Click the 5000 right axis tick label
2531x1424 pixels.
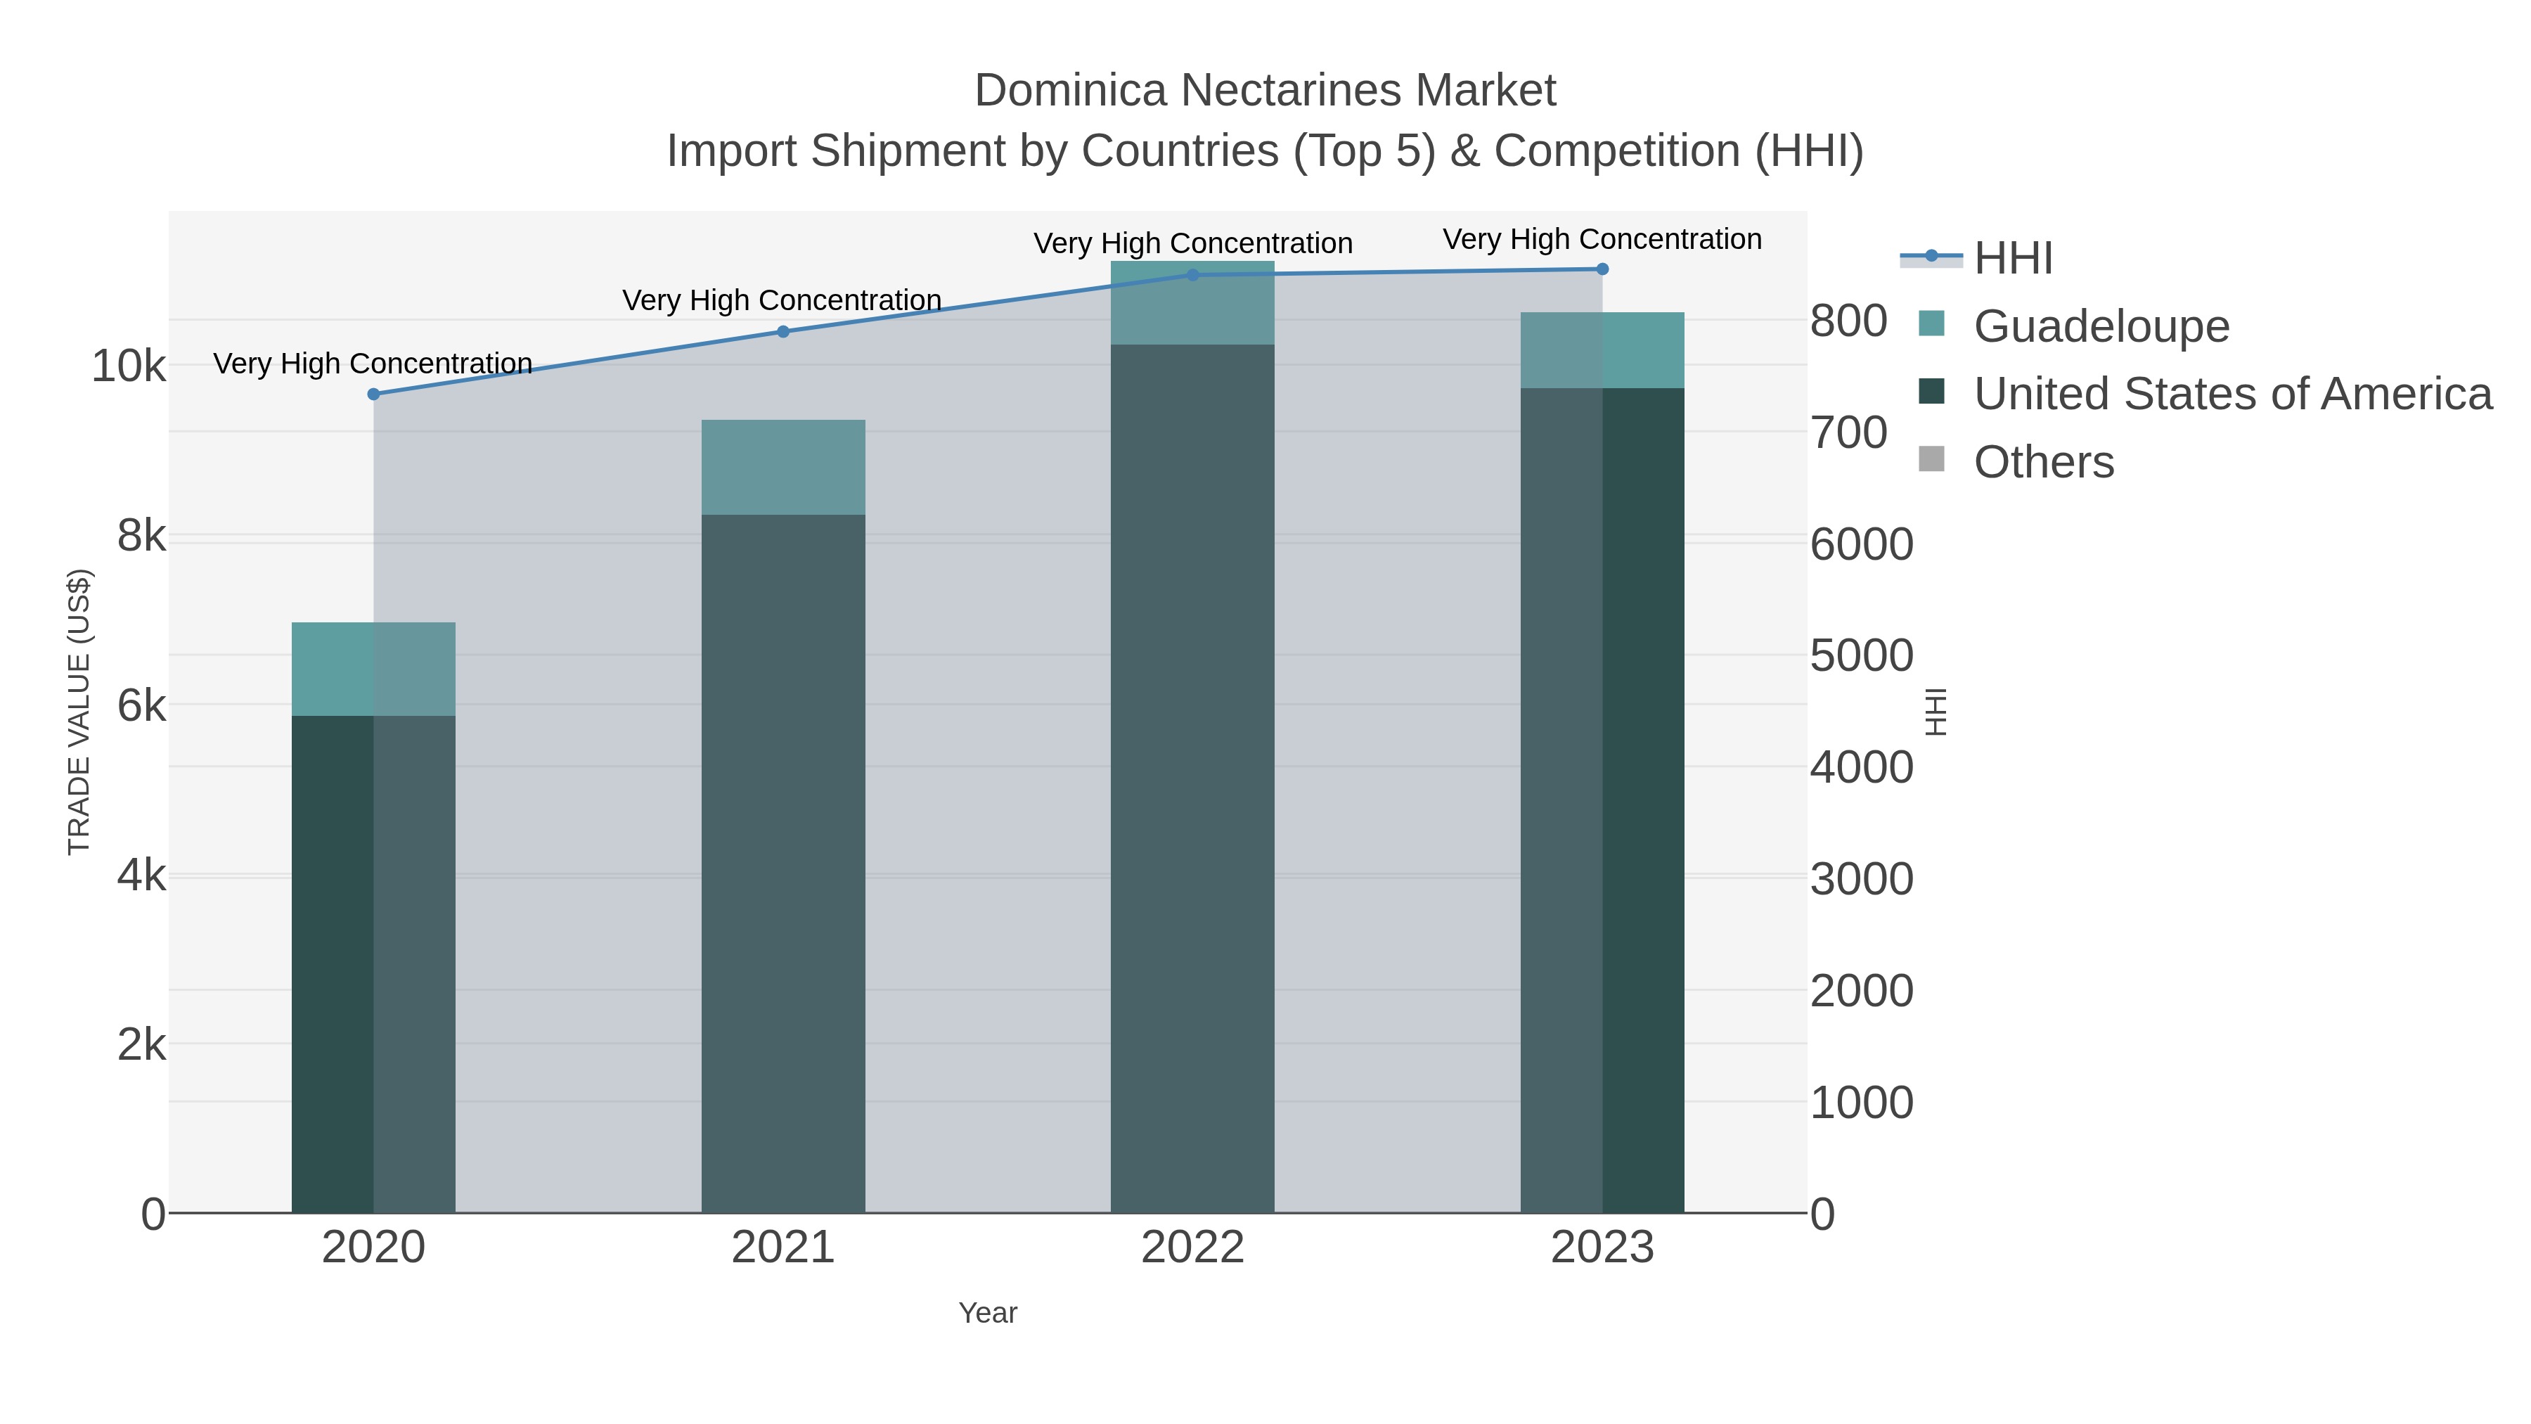tap(1862, 655)
